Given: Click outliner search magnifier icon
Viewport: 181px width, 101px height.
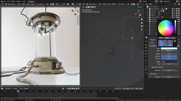Looking at the screenshot, I should click(157, 4).
